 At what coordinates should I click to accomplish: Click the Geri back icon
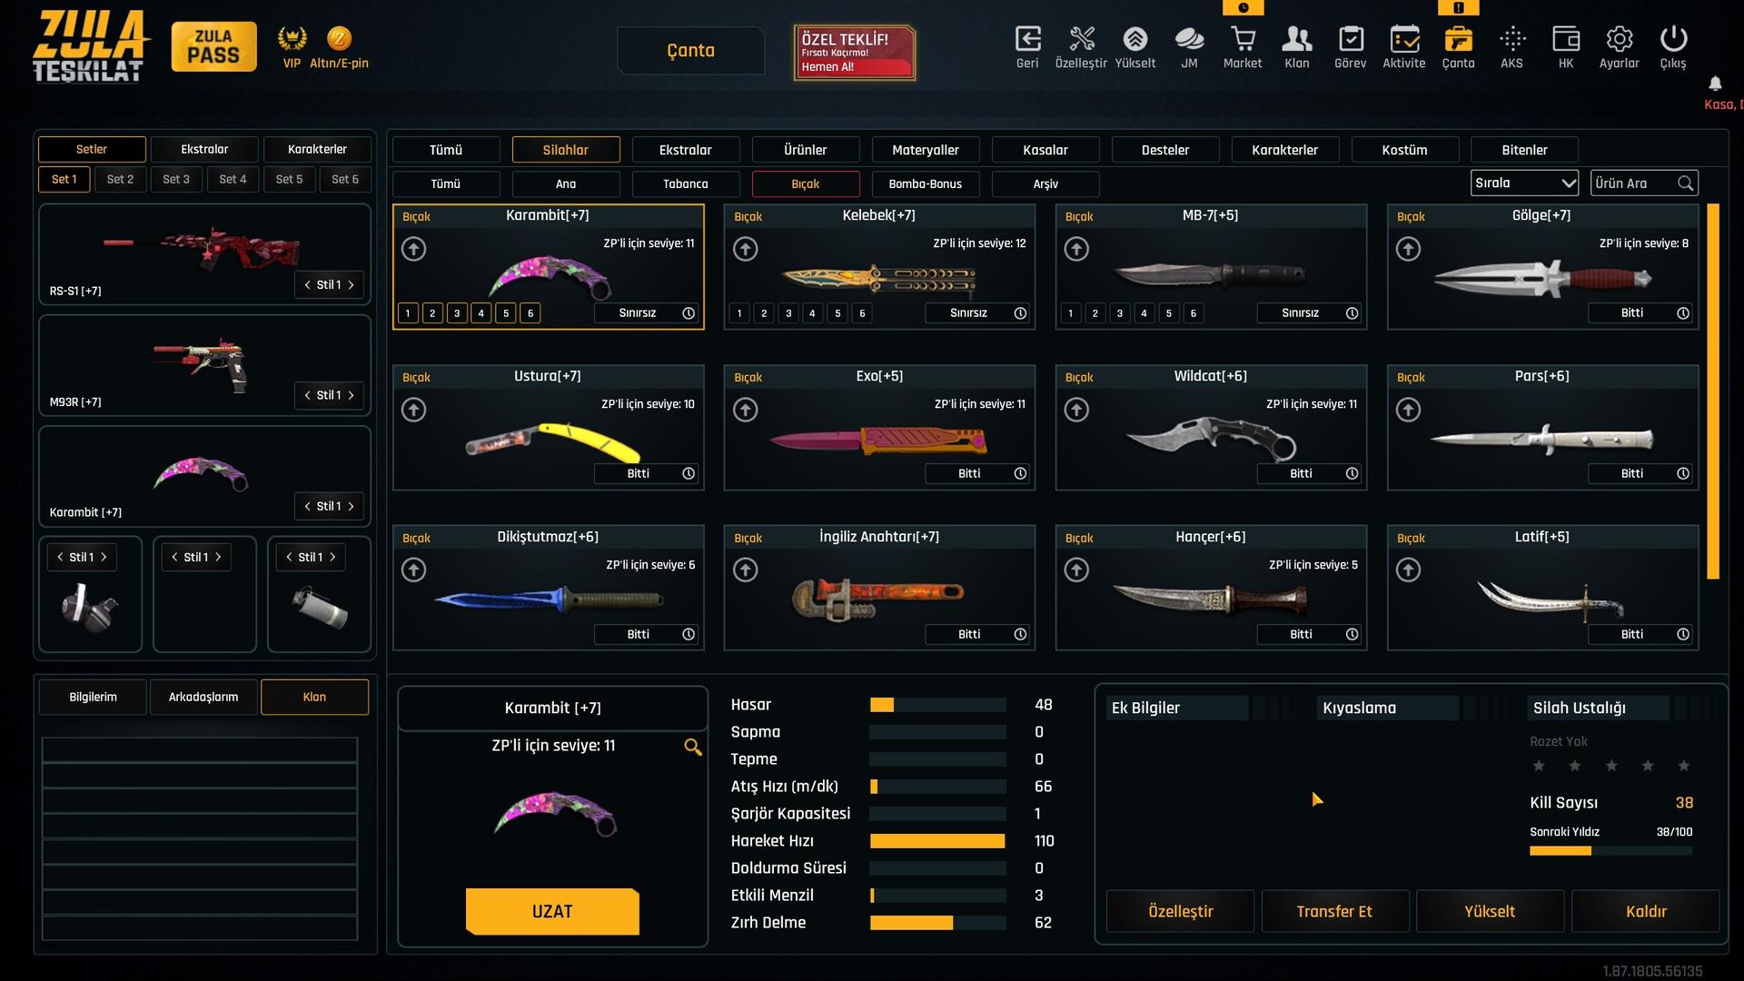coord(1027,39)
